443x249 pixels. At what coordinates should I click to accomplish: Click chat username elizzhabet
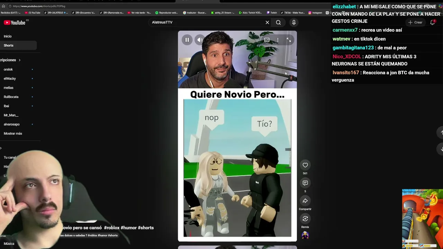[344, 7]
